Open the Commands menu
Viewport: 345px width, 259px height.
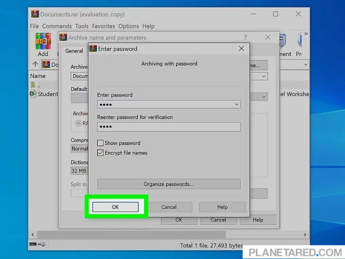(57, 26)
